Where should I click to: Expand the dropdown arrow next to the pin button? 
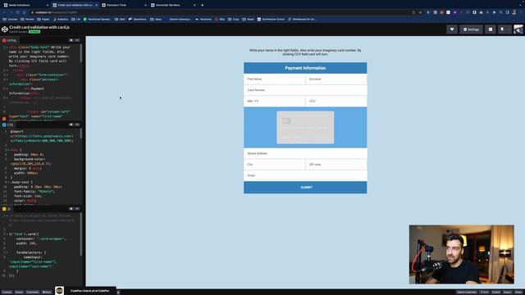click(509, 29)
